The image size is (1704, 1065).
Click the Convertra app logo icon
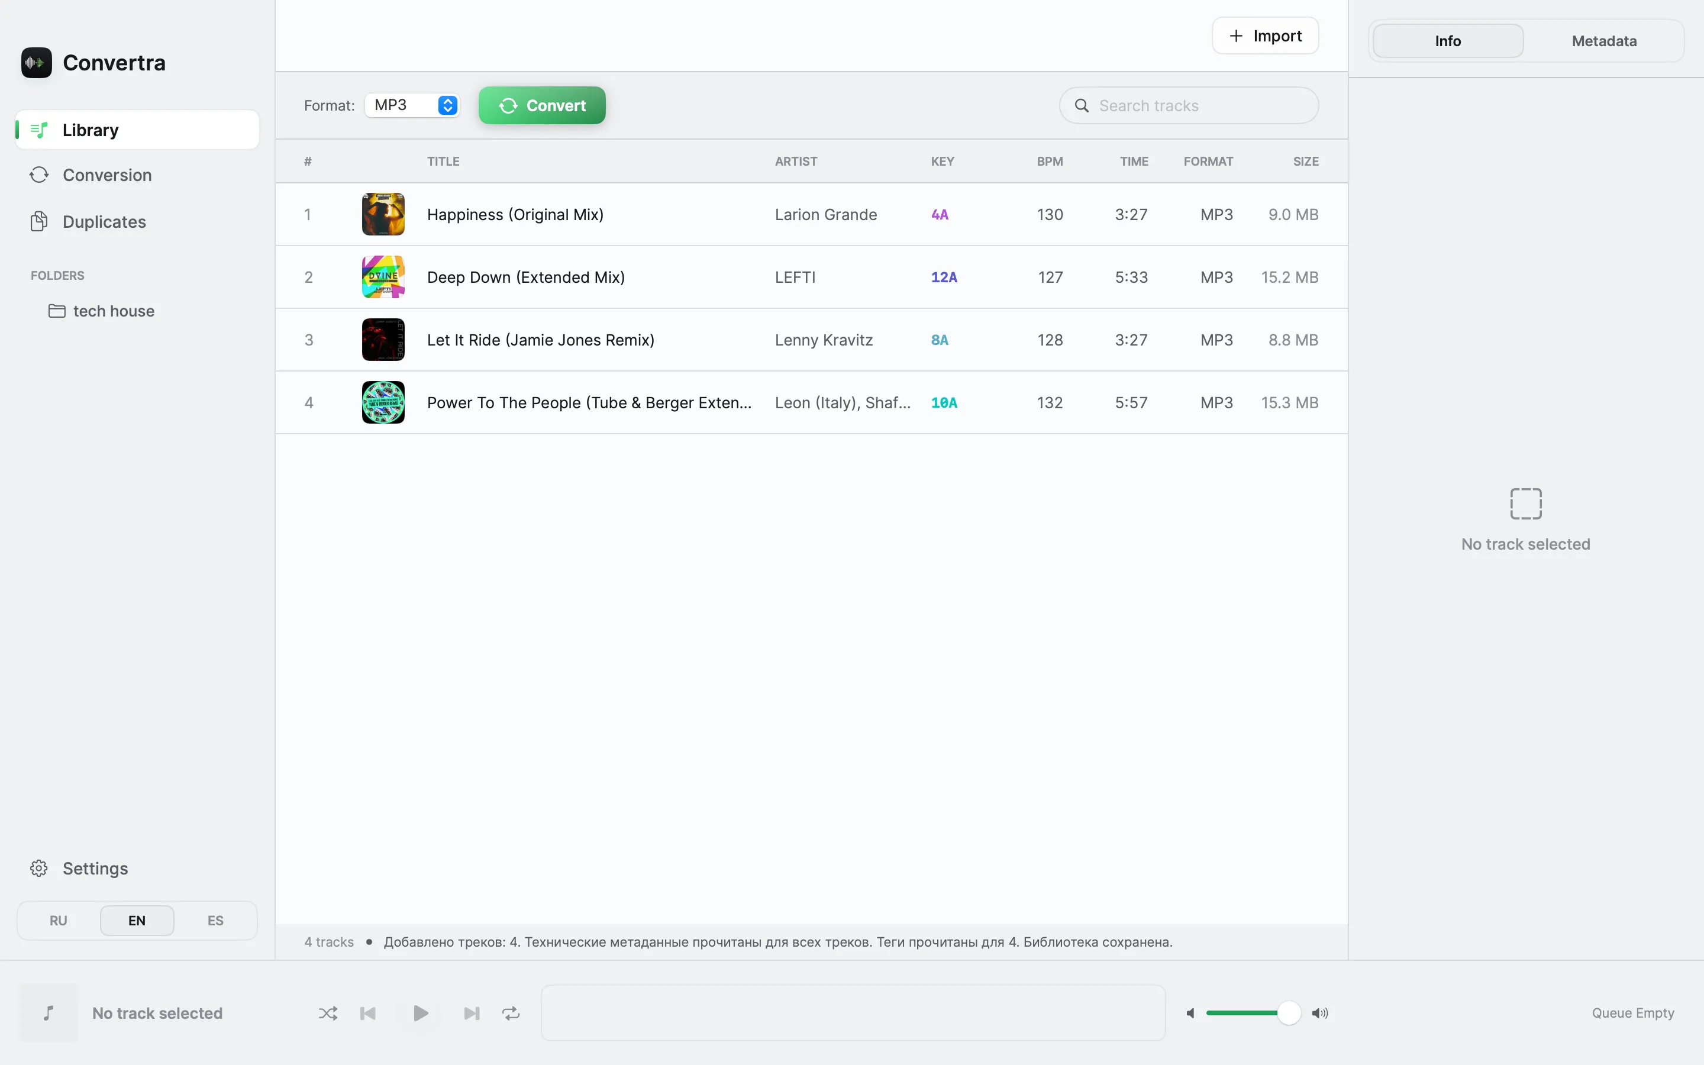pyautogui.click(x=37, y=63)
